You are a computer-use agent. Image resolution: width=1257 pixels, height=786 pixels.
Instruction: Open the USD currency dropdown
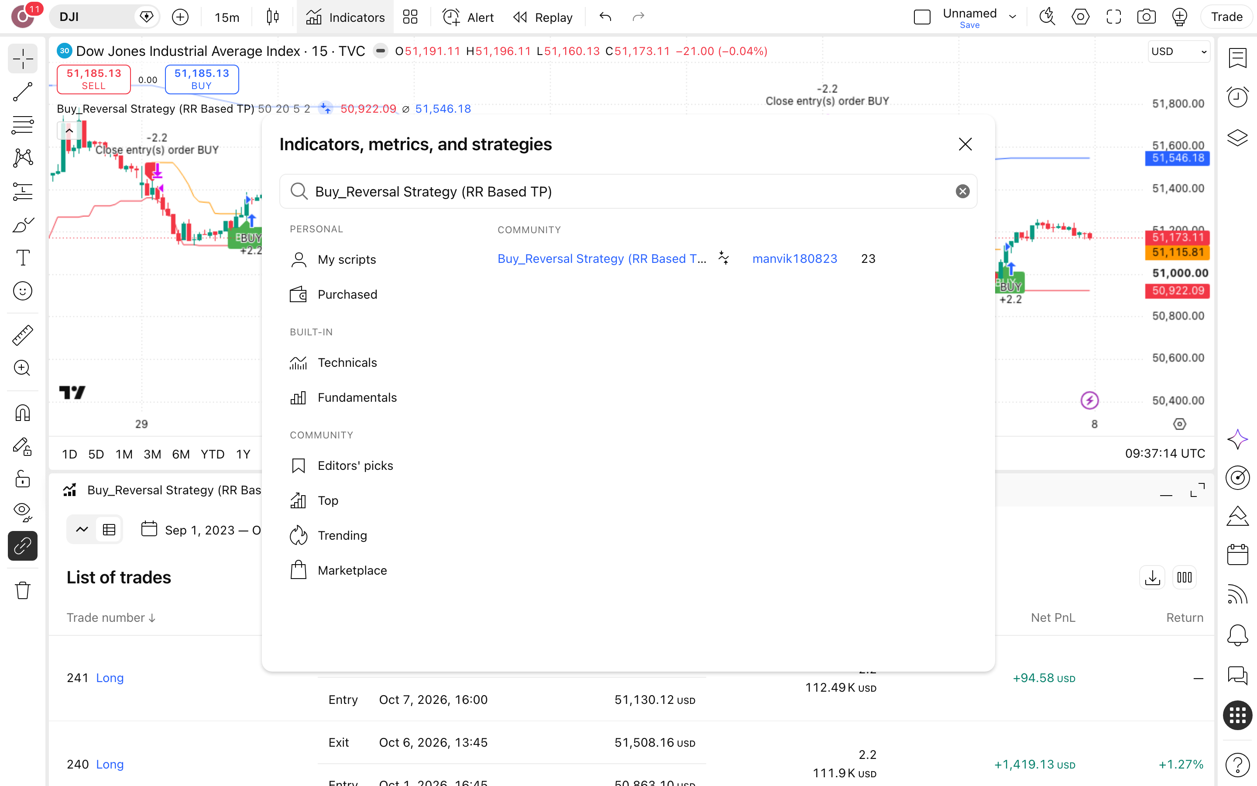(x=1179, y=52)
